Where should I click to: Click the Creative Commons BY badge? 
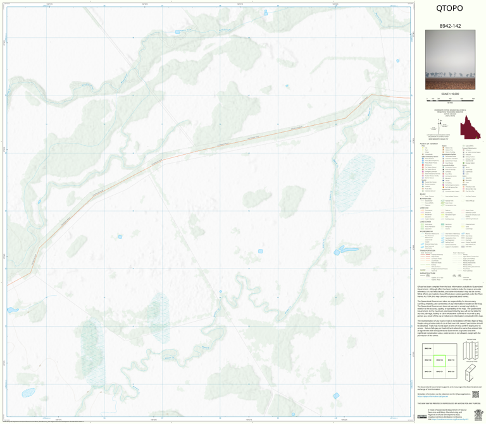[x=422, y=416]
